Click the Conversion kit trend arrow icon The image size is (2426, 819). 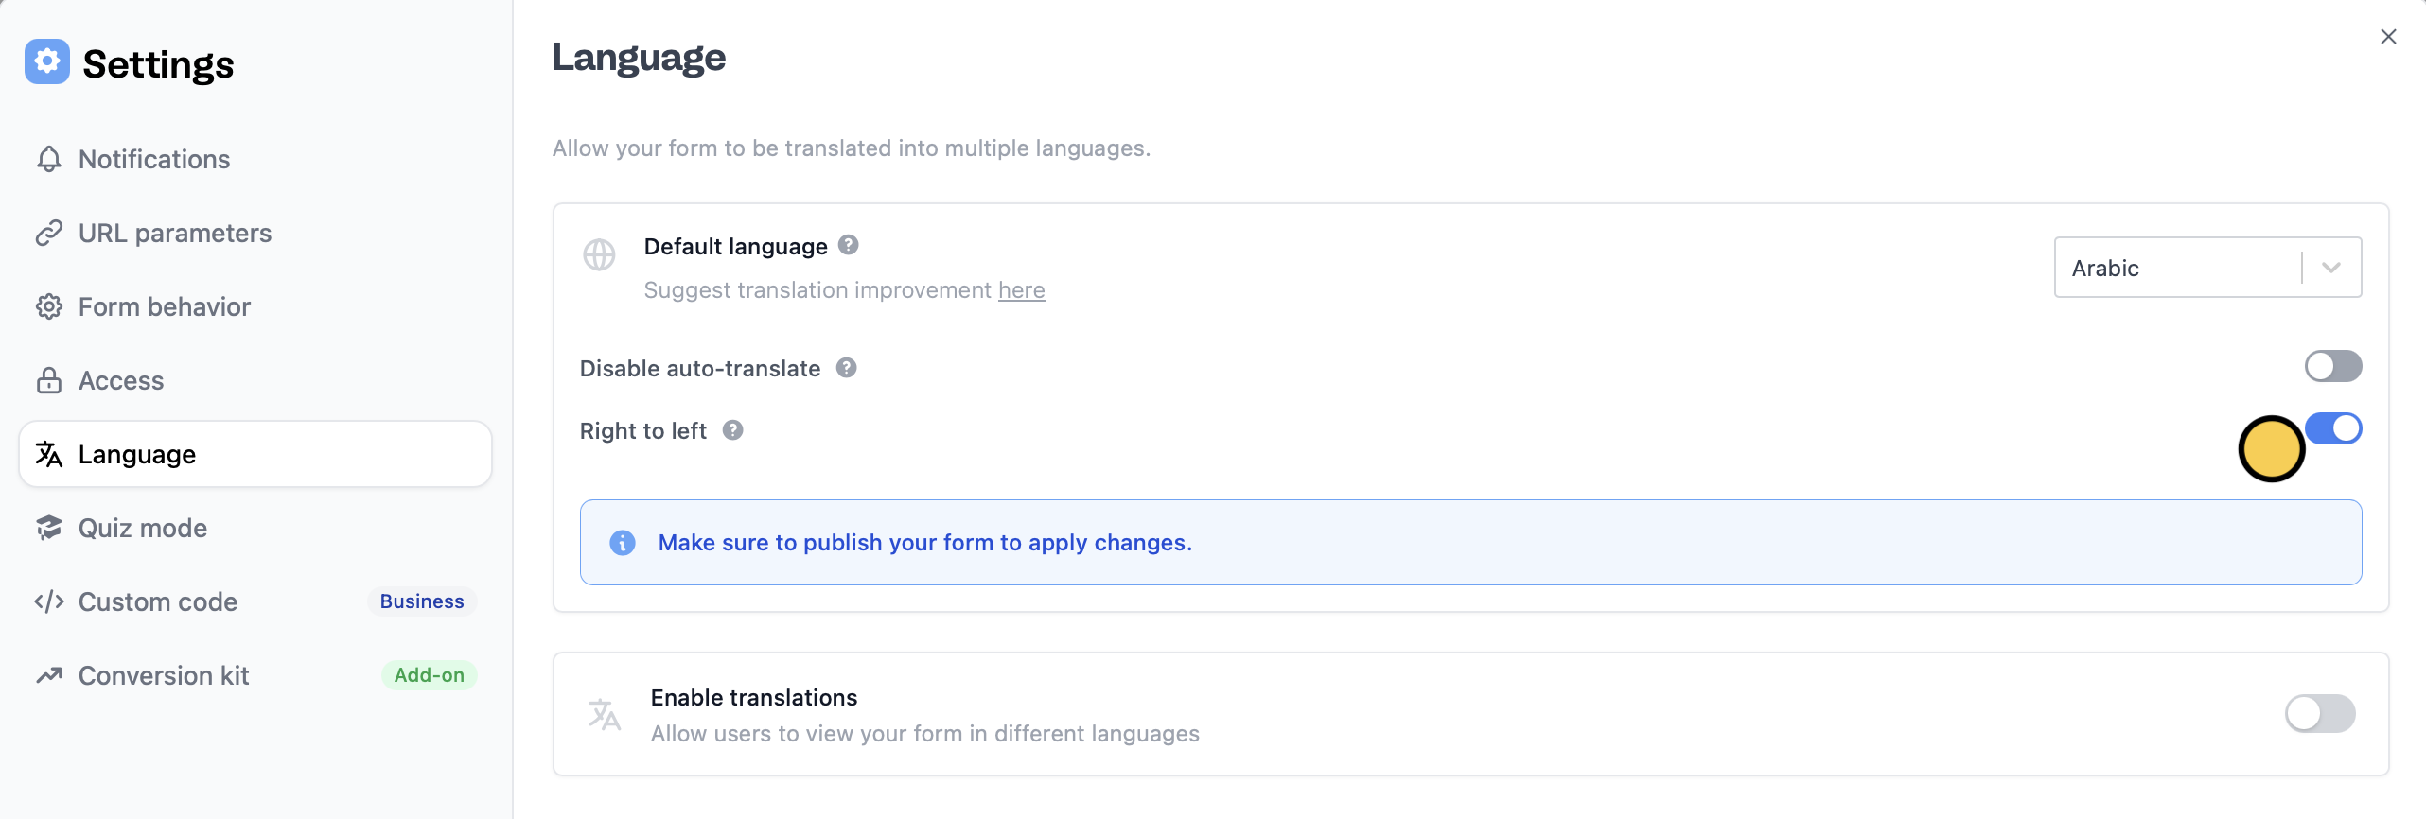click(x=49, y=675)
